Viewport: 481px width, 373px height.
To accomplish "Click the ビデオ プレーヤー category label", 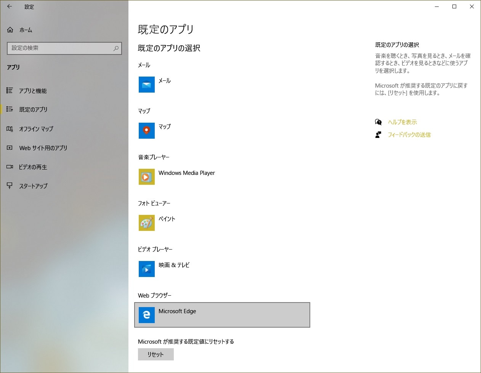I will pyautogui.click(x=155, y=249).
